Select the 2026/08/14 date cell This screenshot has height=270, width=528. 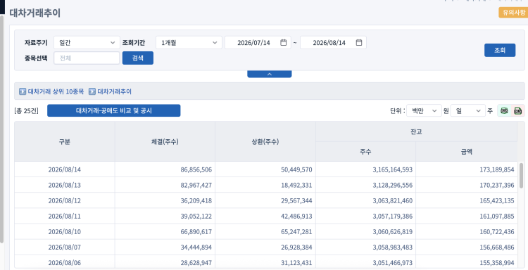(65, 169)
